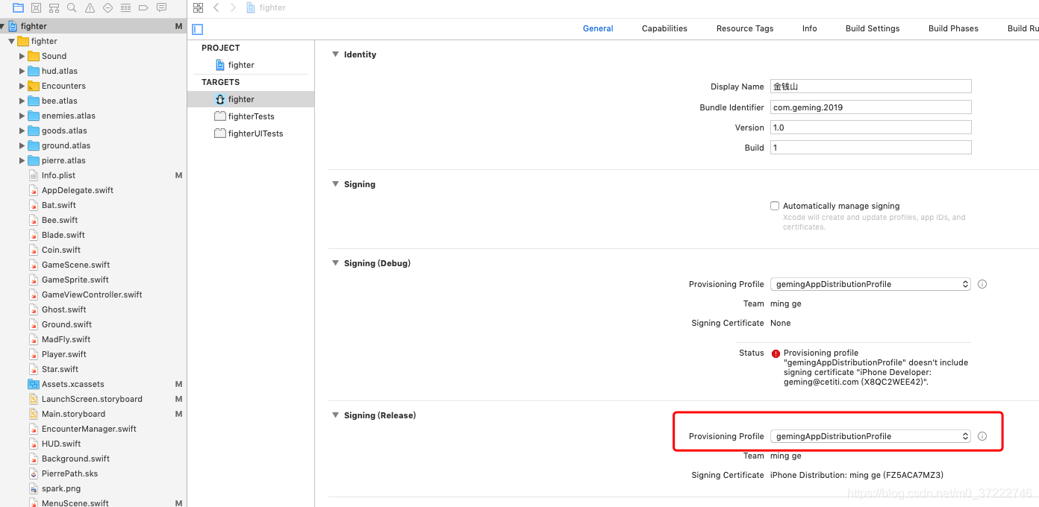Open the Issue navigator warning icon
This screenshot has height=507, width=1039.
tap(90, 7)
